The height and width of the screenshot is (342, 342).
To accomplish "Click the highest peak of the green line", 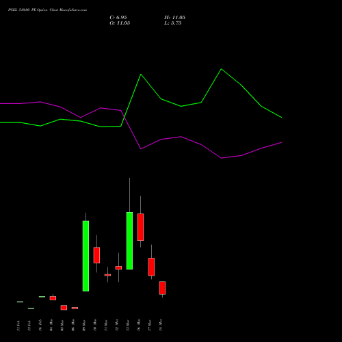I will pyautogui.click(x=221, y=69).
